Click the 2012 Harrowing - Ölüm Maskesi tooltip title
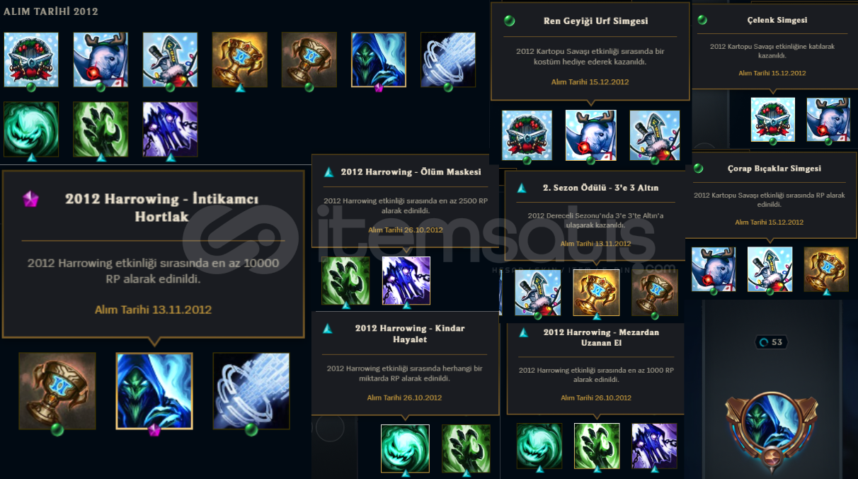Image resolution: width=858 pixels, height=479 pixels. tap(411, 172)
